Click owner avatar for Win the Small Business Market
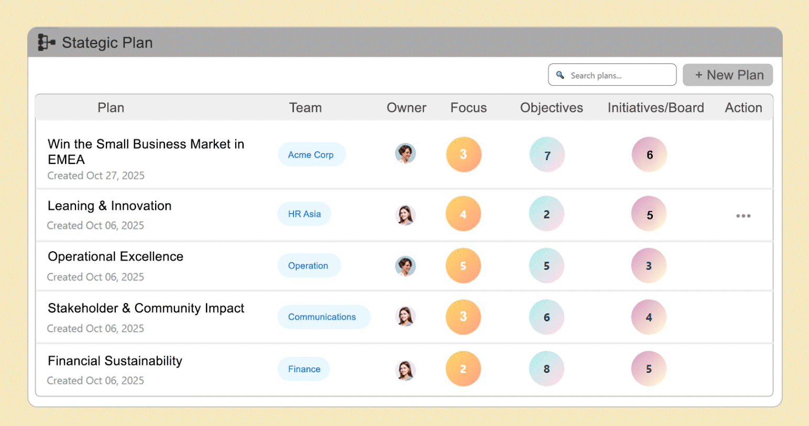Viewport: 809px width, 426px height. click(405, 154)
